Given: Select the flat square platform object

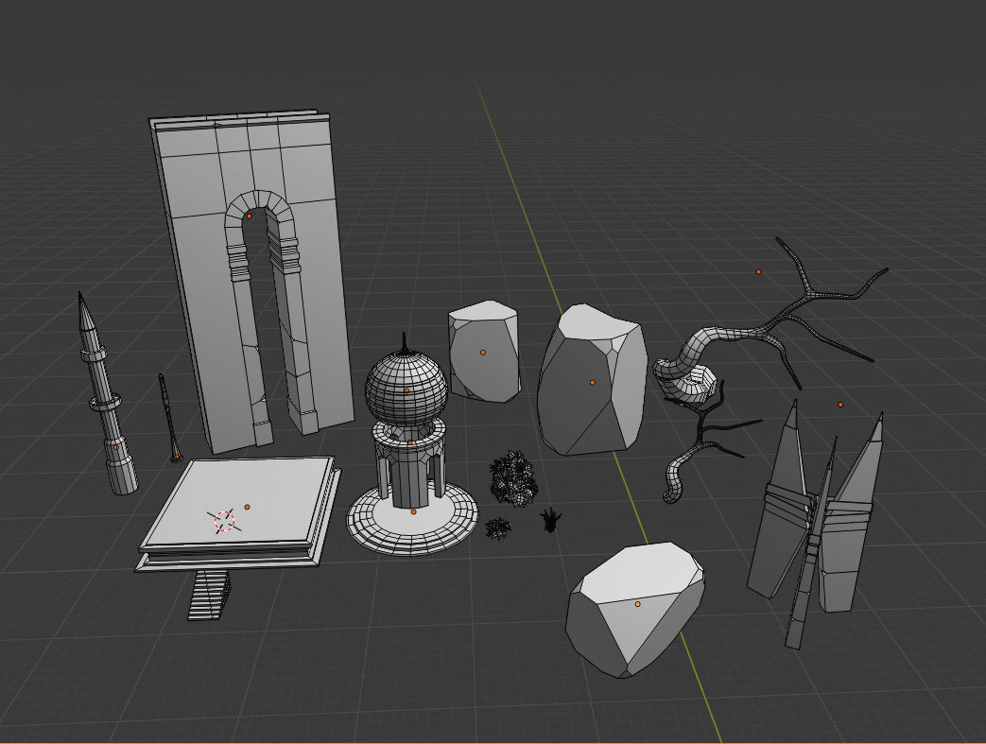Looking at the screenshot, I should click(239, 512).
